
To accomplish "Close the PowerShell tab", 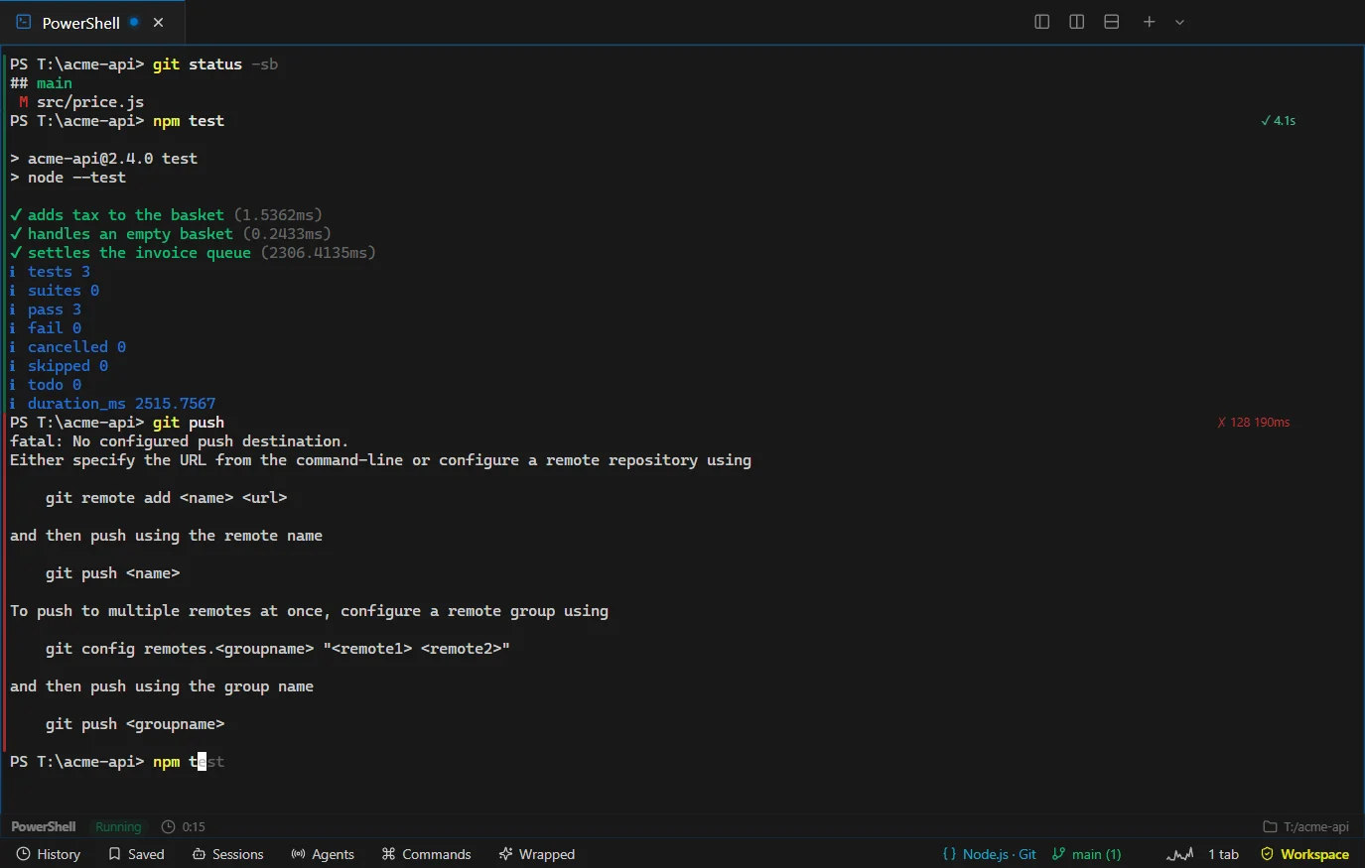I will coord(158,22).
